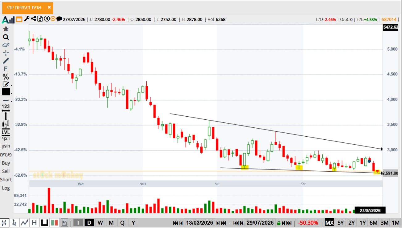
Task: Select the percent measurement tool
Action: pos(6,77)
